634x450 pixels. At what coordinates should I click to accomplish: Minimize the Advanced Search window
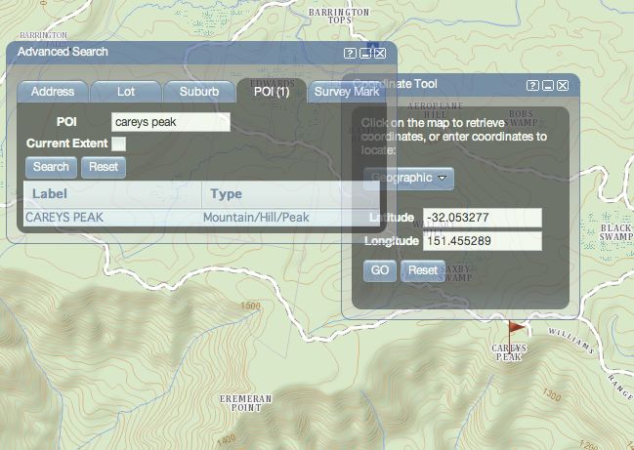(x=365, y=53)
